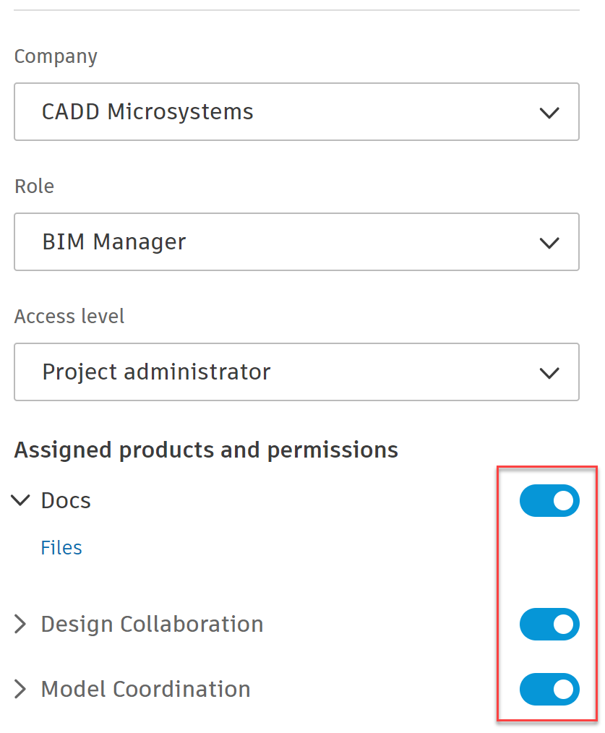
Task: Click the chevron arrow in the Access level field
Action: (x=549, y=373)
